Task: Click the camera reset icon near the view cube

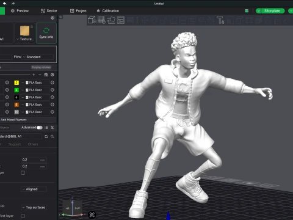Action: tap(92, 215)
